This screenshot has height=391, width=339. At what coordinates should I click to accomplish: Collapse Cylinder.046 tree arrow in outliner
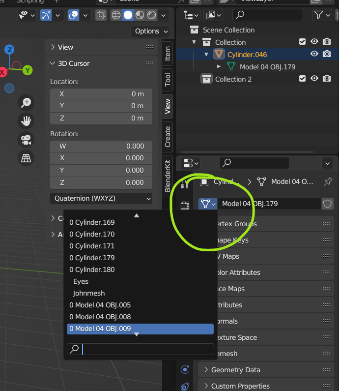206,55
